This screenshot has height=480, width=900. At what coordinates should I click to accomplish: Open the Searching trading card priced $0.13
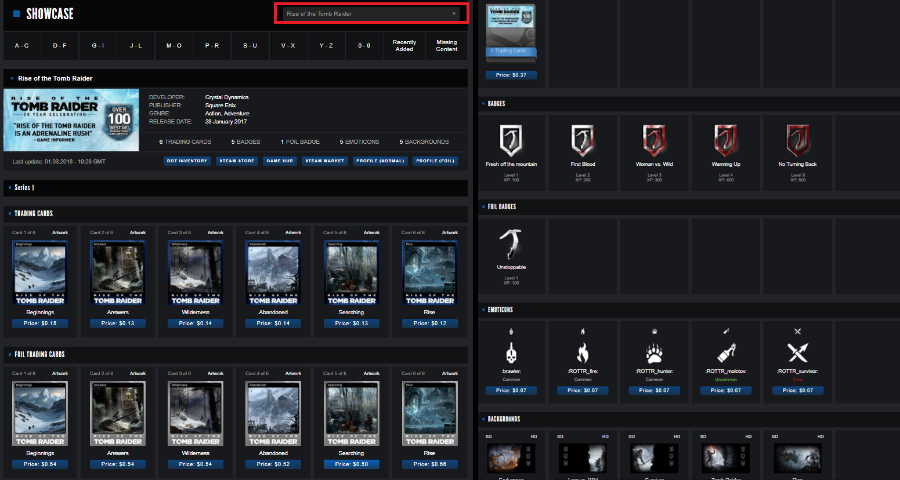tap(352, 272)
